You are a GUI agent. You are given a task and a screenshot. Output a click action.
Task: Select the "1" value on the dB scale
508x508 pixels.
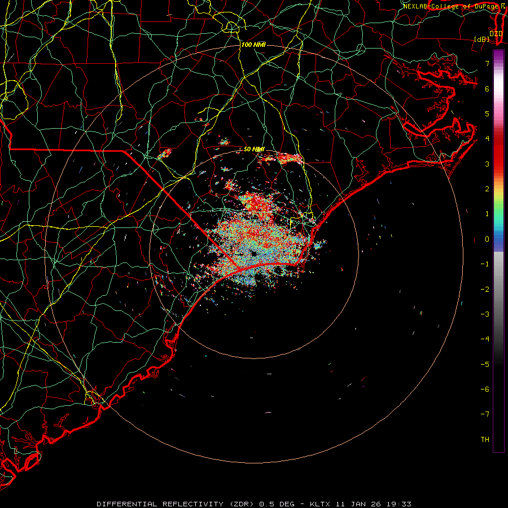click(487, 214)
